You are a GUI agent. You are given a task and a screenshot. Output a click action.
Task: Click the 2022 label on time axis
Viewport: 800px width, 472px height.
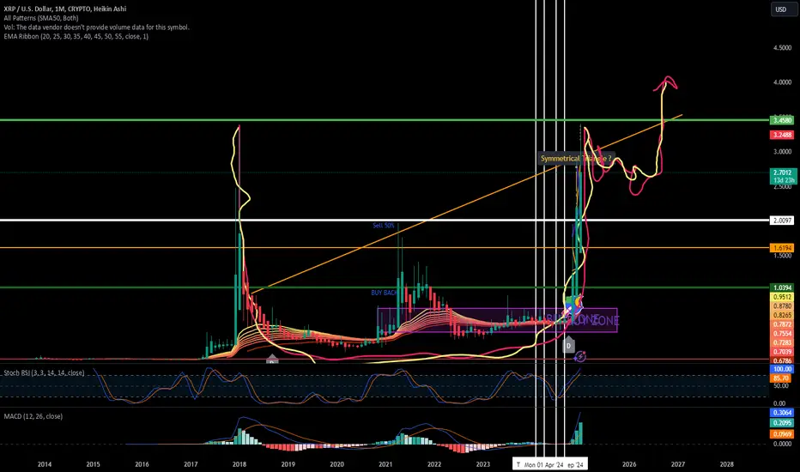pos(434,464)
